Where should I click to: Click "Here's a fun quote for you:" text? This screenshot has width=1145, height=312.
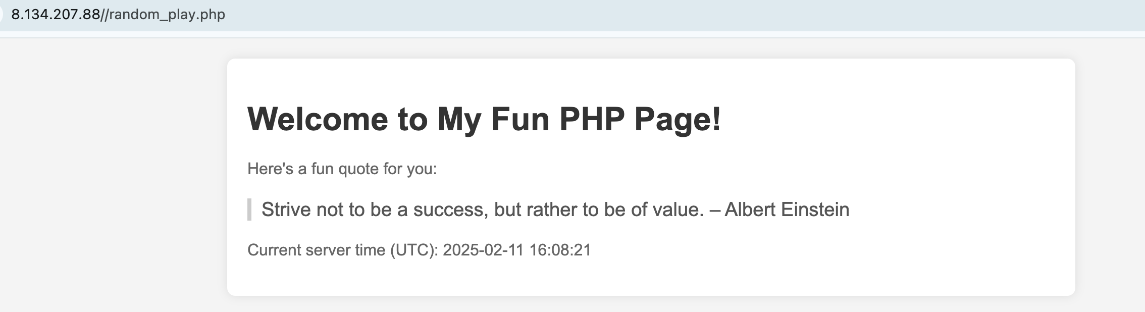click(342, 169)
